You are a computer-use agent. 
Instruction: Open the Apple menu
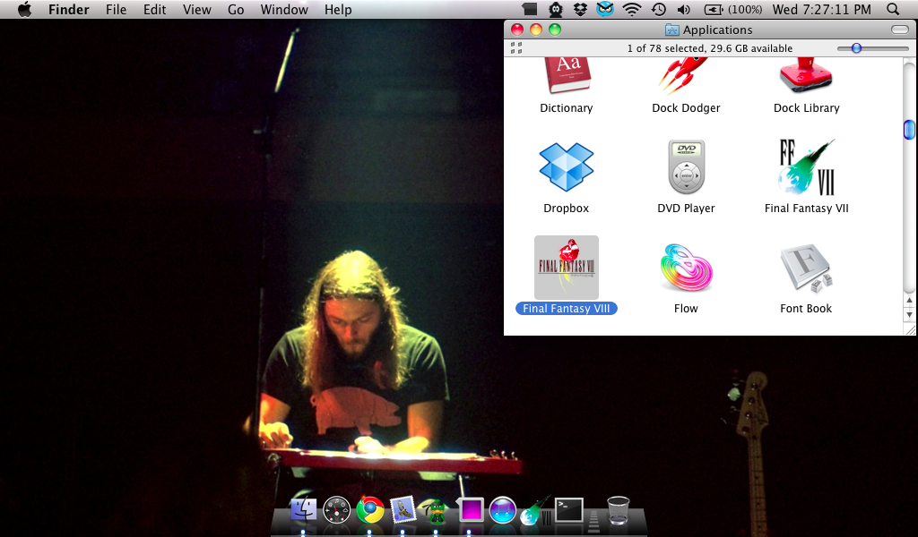[x=24, y=9]
